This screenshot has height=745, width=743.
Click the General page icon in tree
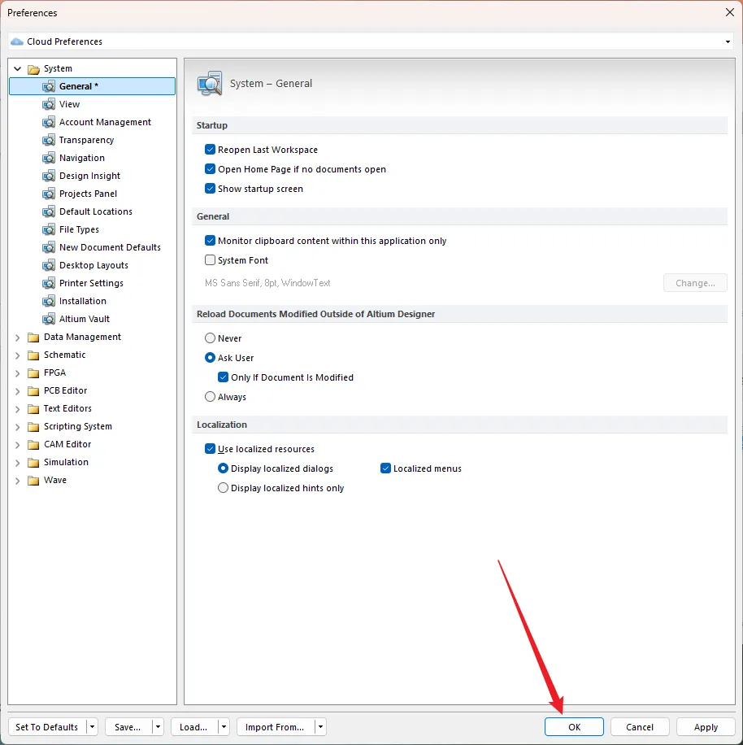pyautogui.click(x=49, y=86)
